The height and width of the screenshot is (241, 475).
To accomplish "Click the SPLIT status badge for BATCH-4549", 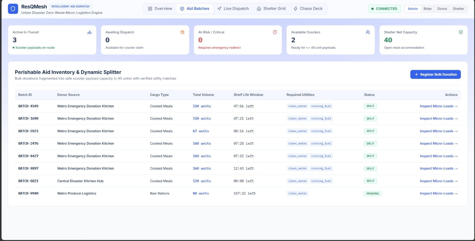I will 370,106.
